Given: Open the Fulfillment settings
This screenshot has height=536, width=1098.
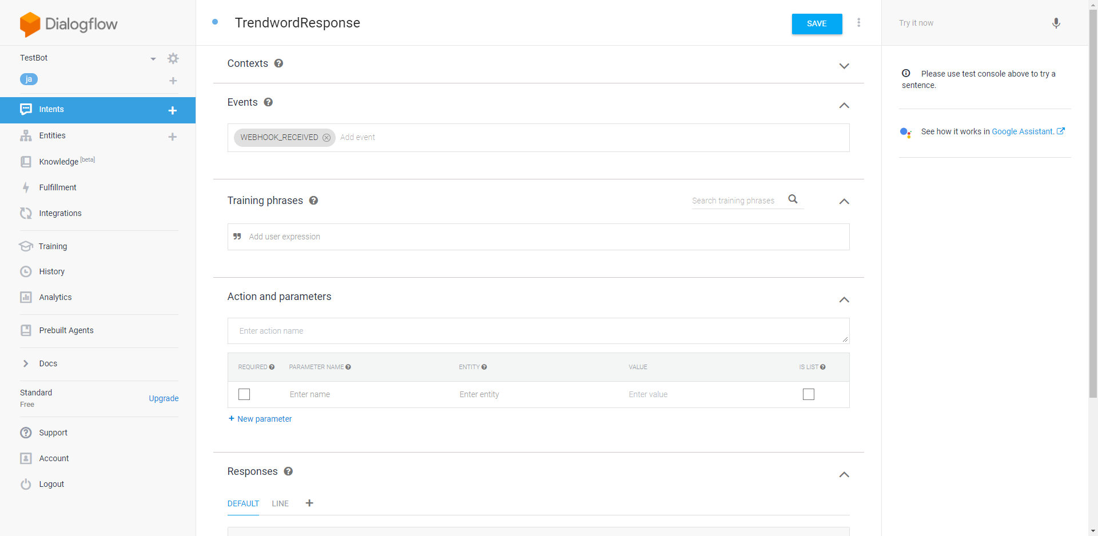Looking at the screenshot, I should (x=57, y=187).
